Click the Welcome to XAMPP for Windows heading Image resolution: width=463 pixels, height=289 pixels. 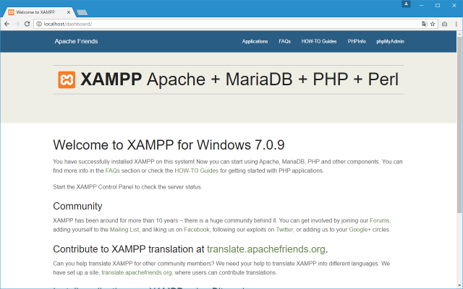coord(169,144)
